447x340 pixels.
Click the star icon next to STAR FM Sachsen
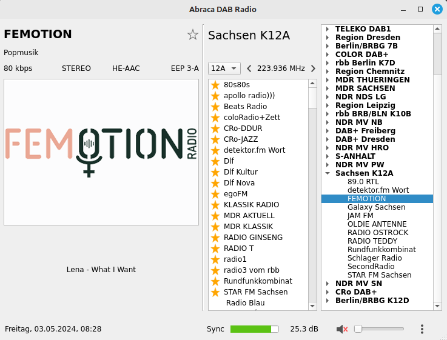(215, 292)
